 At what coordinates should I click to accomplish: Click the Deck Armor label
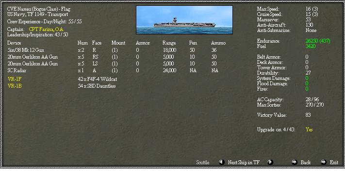(270, 62)
